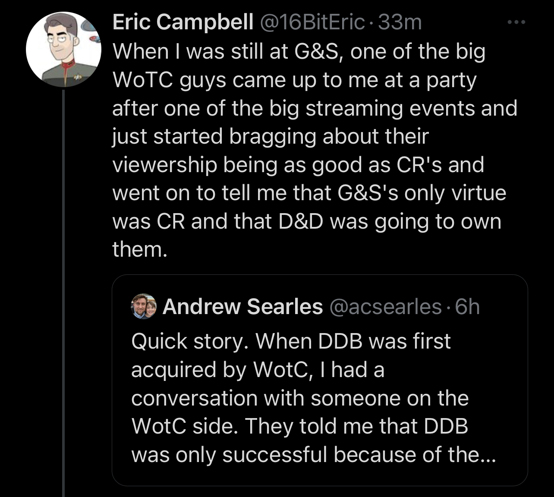Open the three-dot more options menu
554x497 pixels.
(516, 22)
